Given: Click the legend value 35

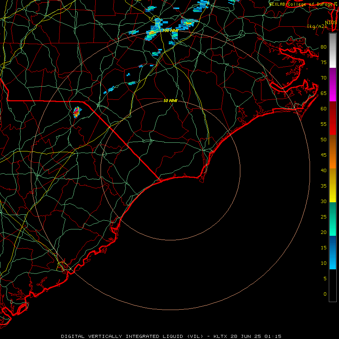Looking at the screenshot, I should point(324,186).
